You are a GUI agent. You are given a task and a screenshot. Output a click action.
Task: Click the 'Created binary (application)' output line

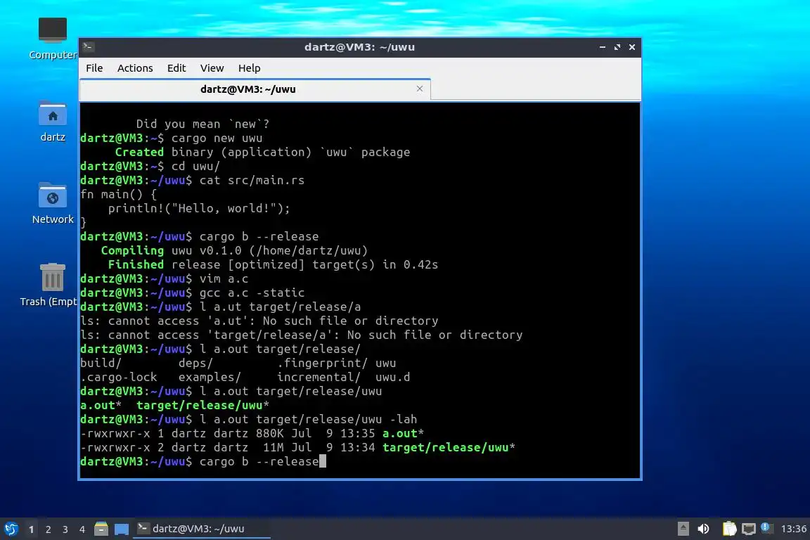coord(262,152)
